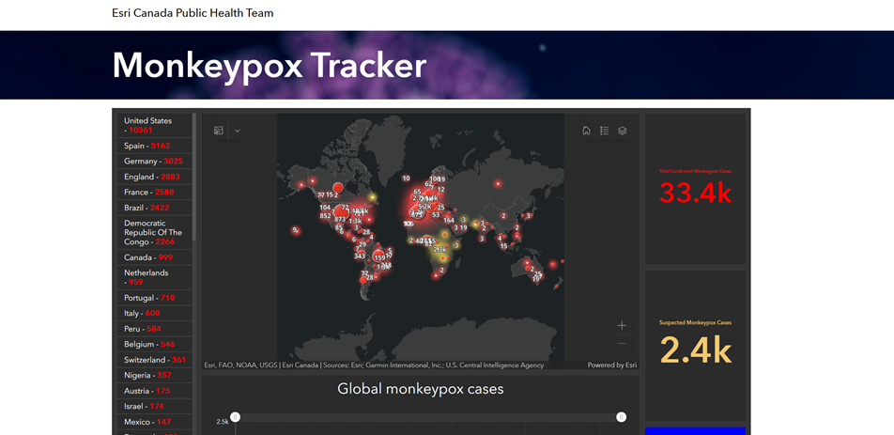Image resolution: width=894 pixels, height=435 pixels.
Task: Click the map cluster marker labeled 159
Action: click(x=379, y=257)
